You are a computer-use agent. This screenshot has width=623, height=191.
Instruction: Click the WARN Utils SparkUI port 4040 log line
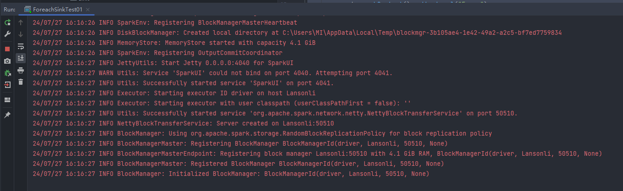point(213,73)
